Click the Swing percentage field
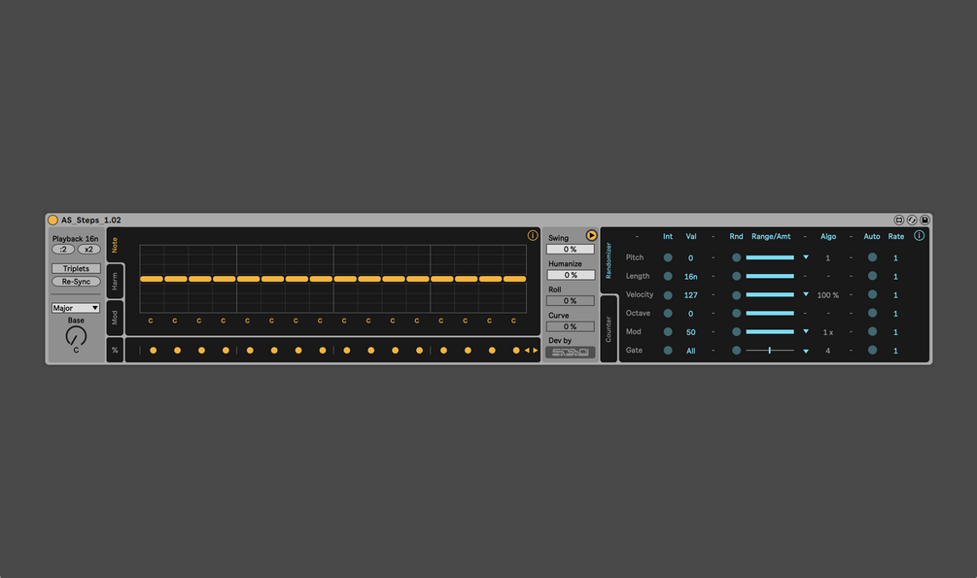 tap(570, 249)
